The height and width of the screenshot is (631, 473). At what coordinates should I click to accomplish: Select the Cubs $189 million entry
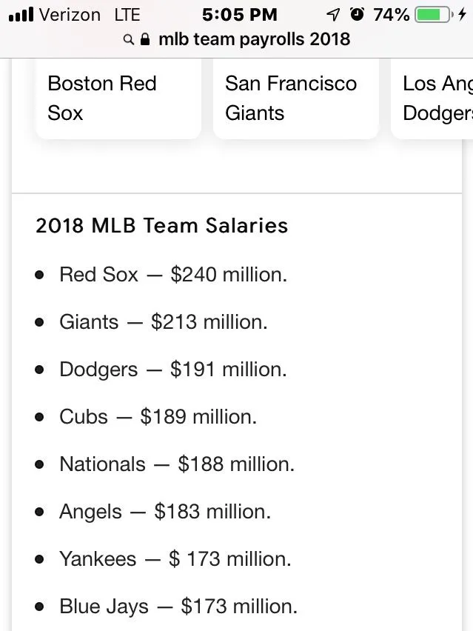click(158, 417)
